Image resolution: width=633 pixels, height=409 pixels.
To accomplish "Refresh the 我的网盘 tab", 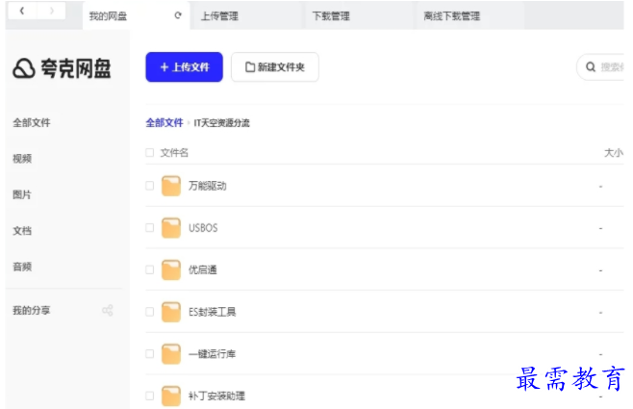I will click(178, 15).
